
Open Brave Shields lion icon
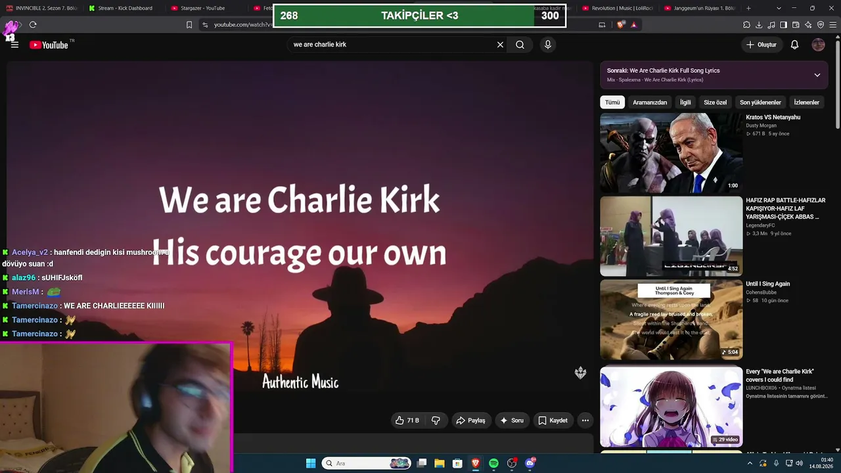(621, 25)
